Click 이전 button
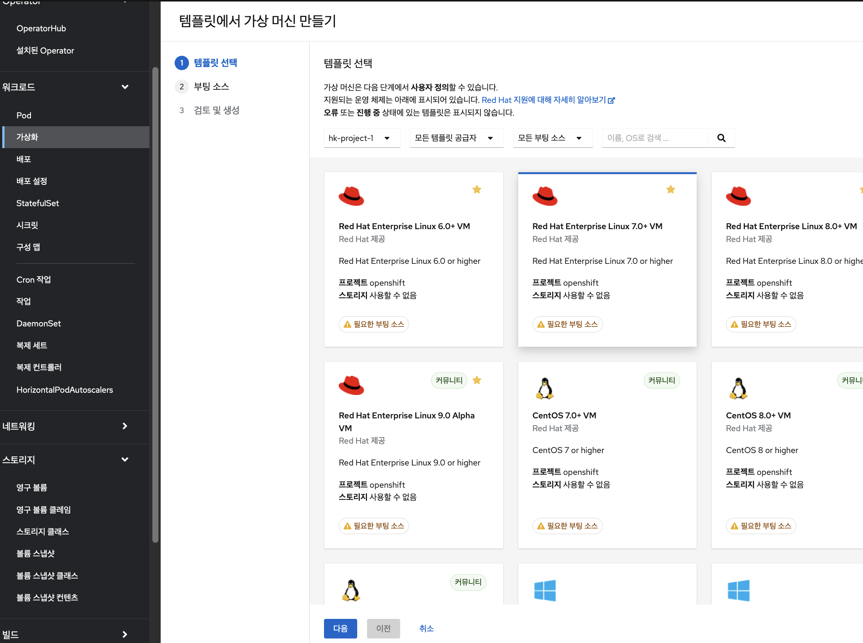This screenshot has width=863, height=643. [x=383, y=628]
